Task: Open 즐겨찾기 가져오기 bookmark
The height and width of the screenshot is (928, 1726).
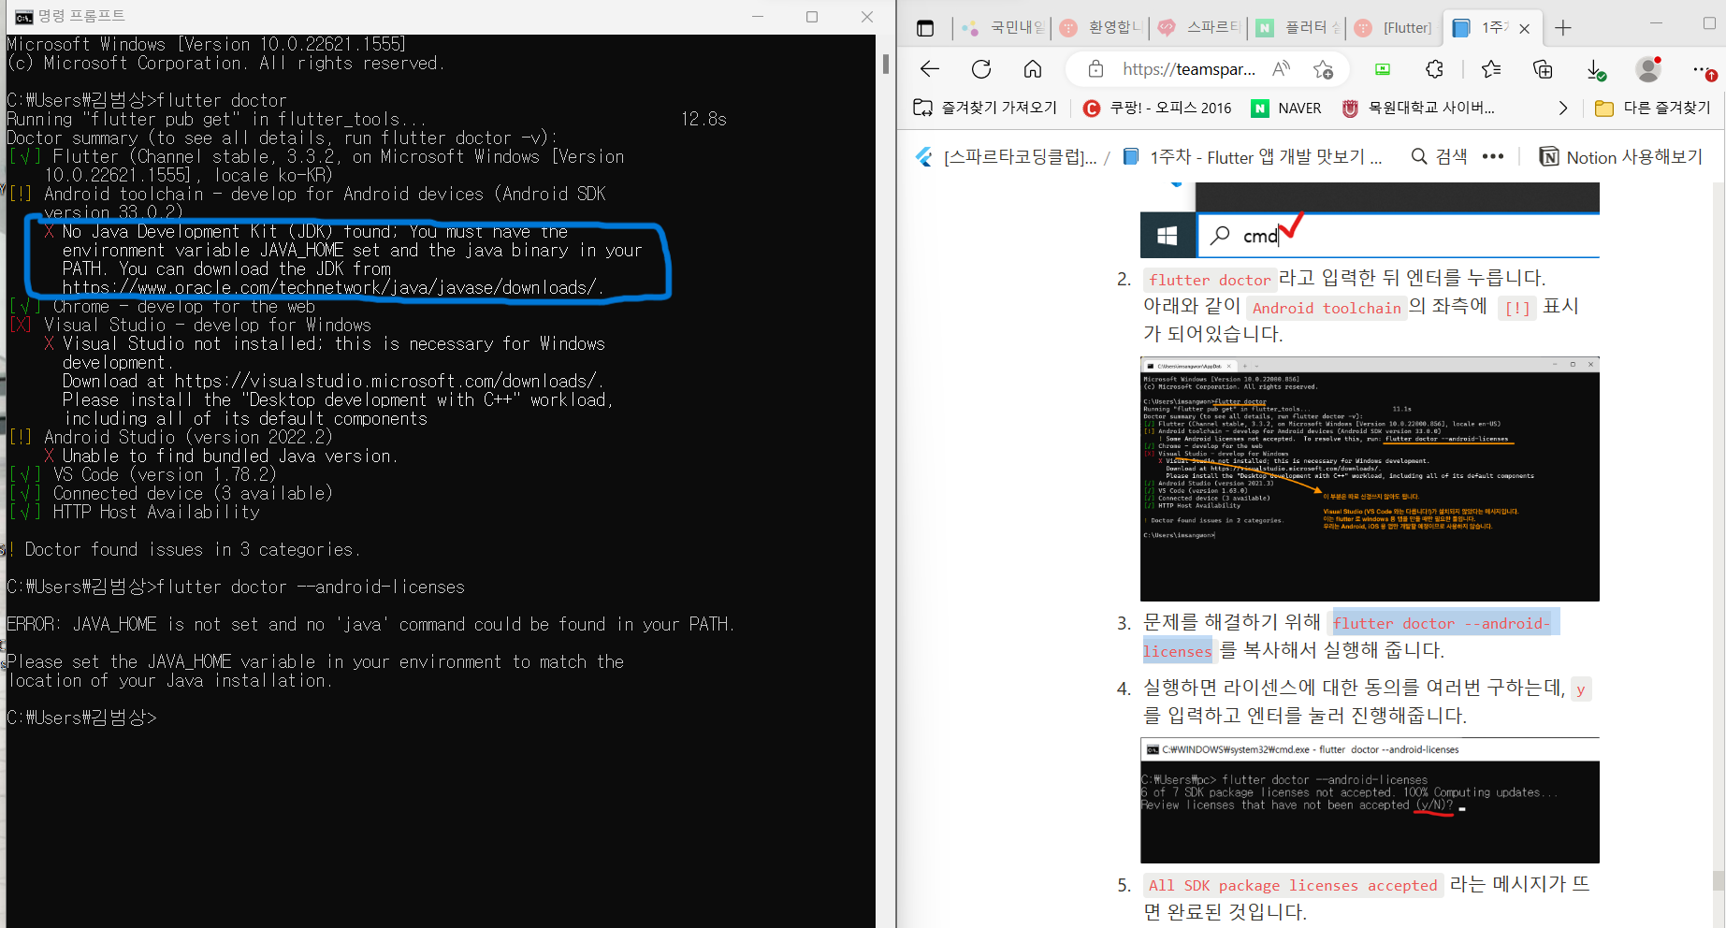Action: tap(985, 108)
